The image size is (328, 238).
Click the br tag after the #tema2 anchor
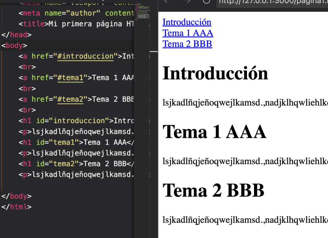27,110
